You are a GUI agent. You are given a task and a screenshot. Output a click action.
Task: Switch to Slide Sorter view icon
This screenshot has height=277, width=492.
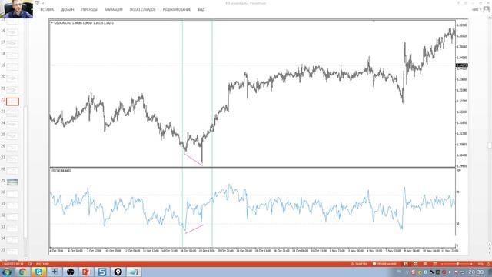tap(415, 264)
